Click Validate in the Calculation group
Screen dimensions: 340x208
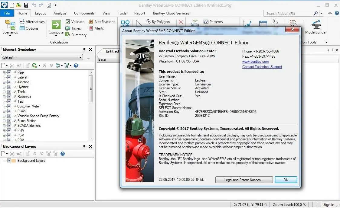point(75,21)
